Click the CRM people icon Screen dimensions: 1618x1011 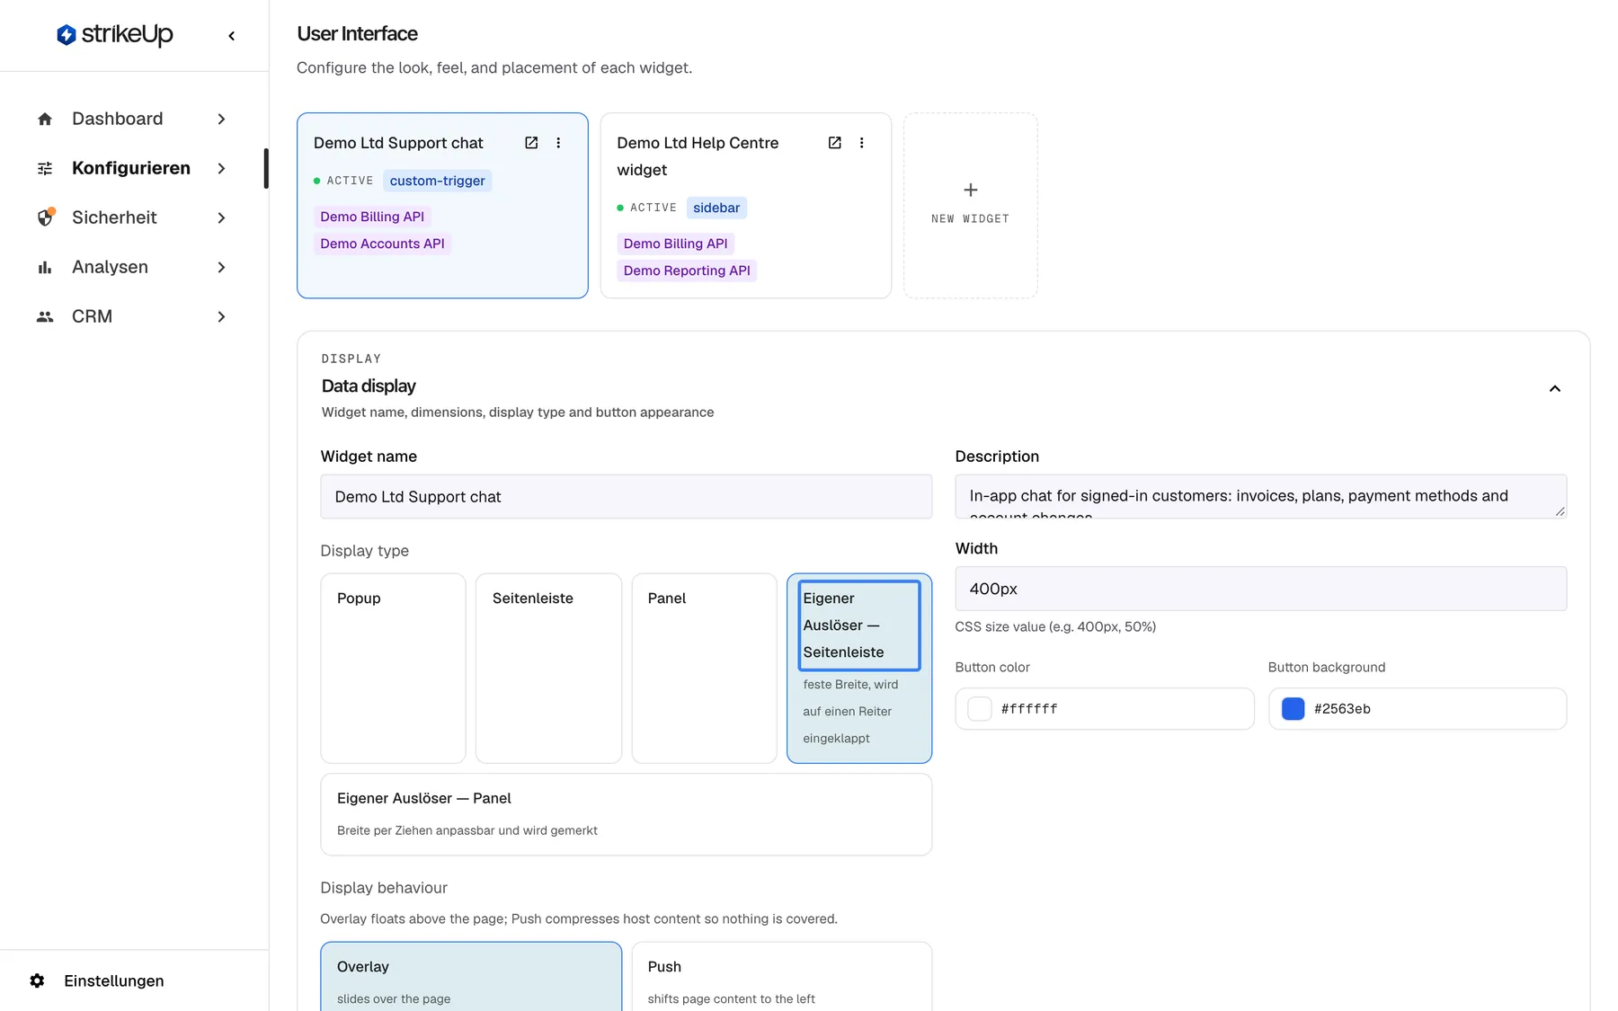(45, 316)
